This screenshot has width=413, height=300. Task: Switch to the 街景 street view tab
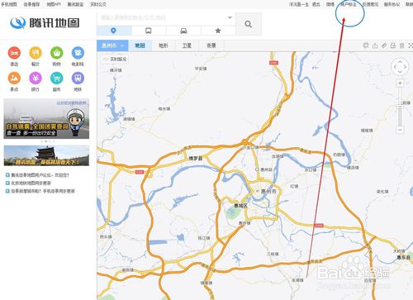(211, 45)
